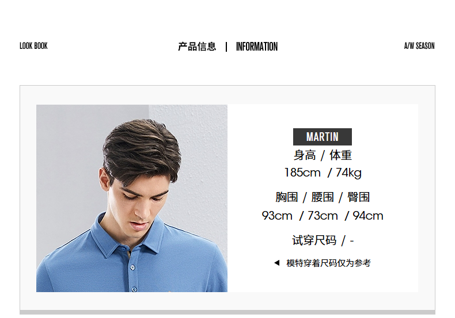The width and height of the screenshot is (455, 318).
Task: Click the black triangle arrow icon
Action: (x=277, y=263)
